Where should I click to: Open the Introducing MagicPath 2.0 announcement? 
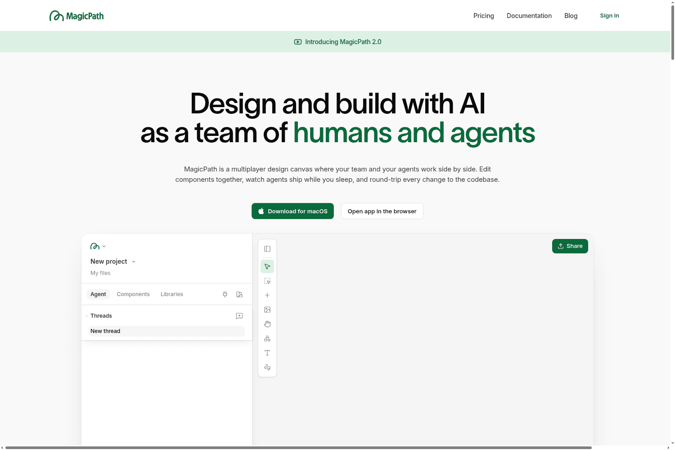[x=337, y=42]
